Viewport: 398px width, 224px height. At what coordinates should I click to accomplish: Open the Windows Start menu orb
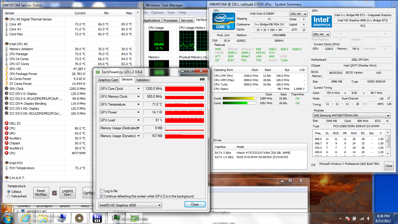point(7,218)
